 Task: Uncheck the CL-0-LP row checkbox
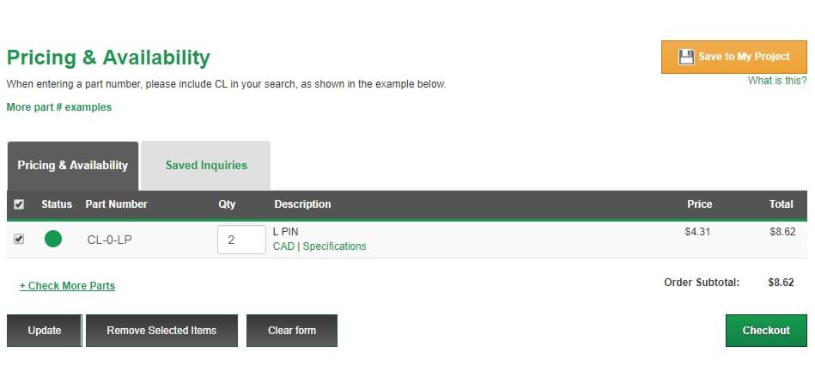19,239
